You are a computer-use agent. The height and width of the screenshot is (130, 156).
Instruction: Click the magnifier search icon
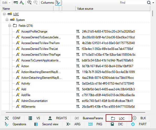click(149, 3)
